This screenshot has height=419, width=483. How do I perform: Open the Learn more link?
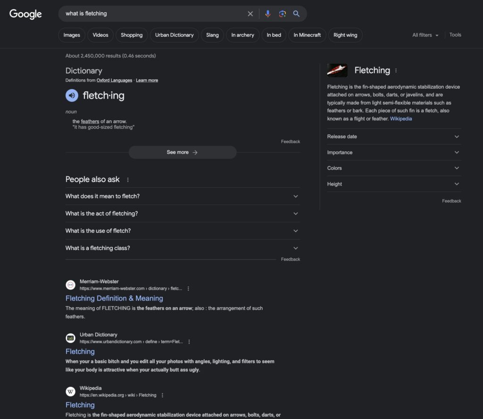pos(147,80)
